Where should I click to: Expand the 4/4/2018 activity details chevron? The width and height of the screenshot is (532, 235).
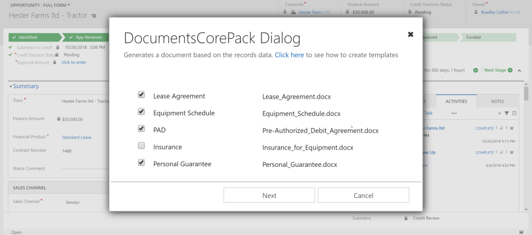512,152
